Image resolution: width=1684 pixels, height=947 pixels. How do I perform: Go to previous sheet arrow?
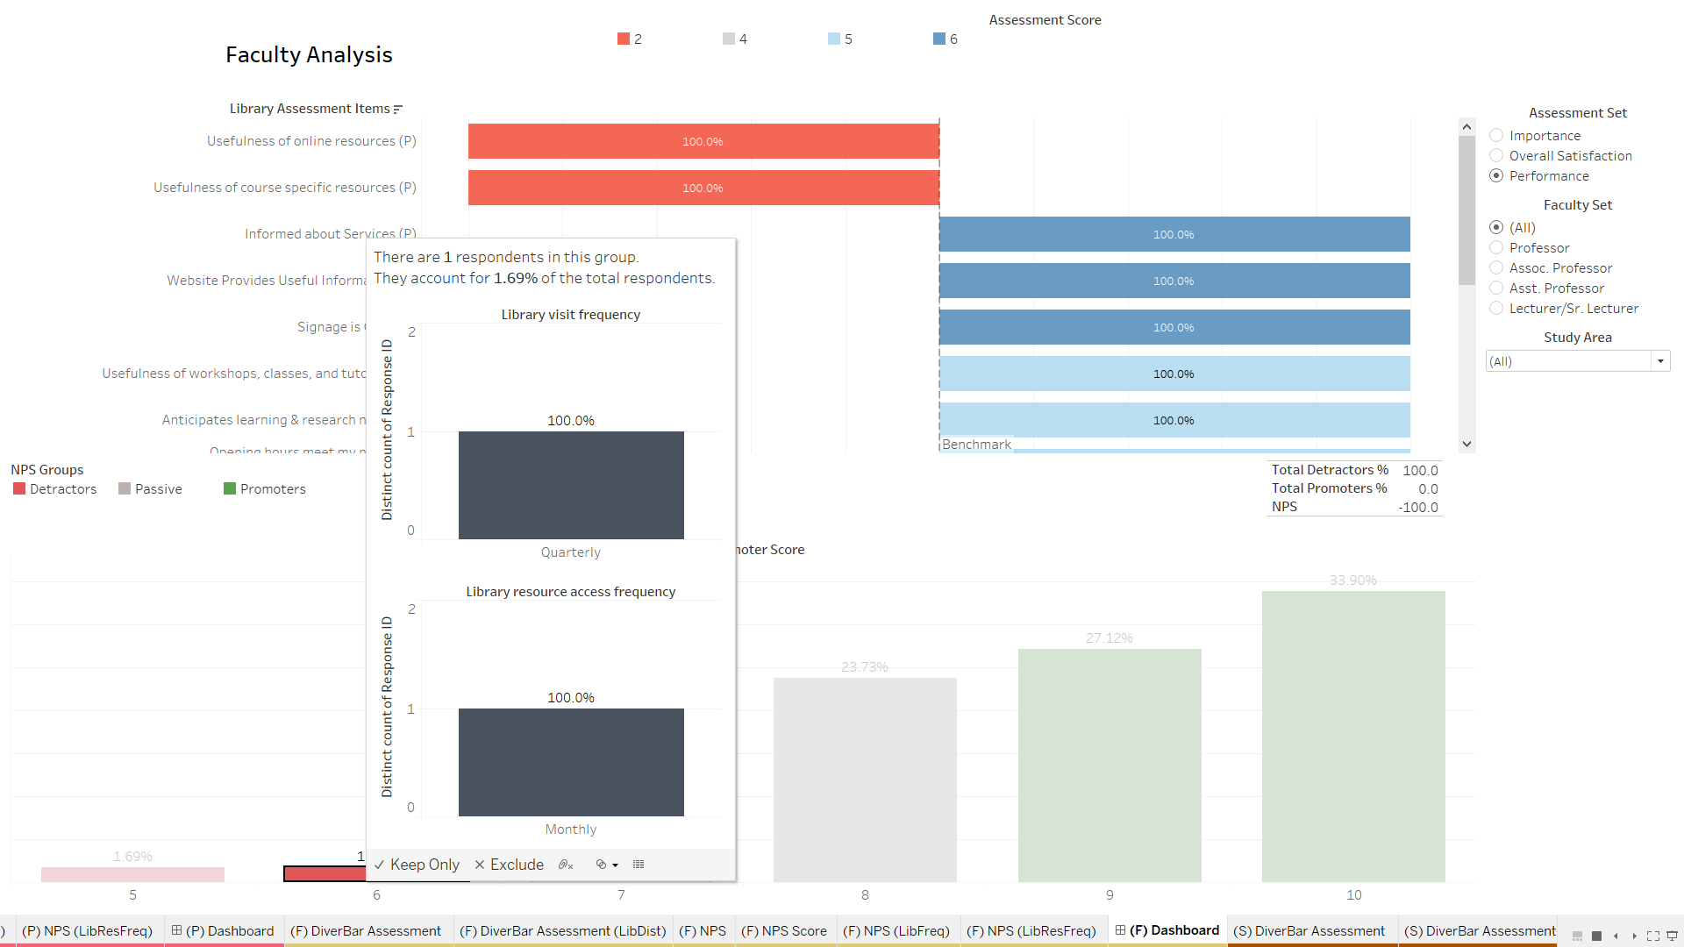click(x=1616, y=936)
